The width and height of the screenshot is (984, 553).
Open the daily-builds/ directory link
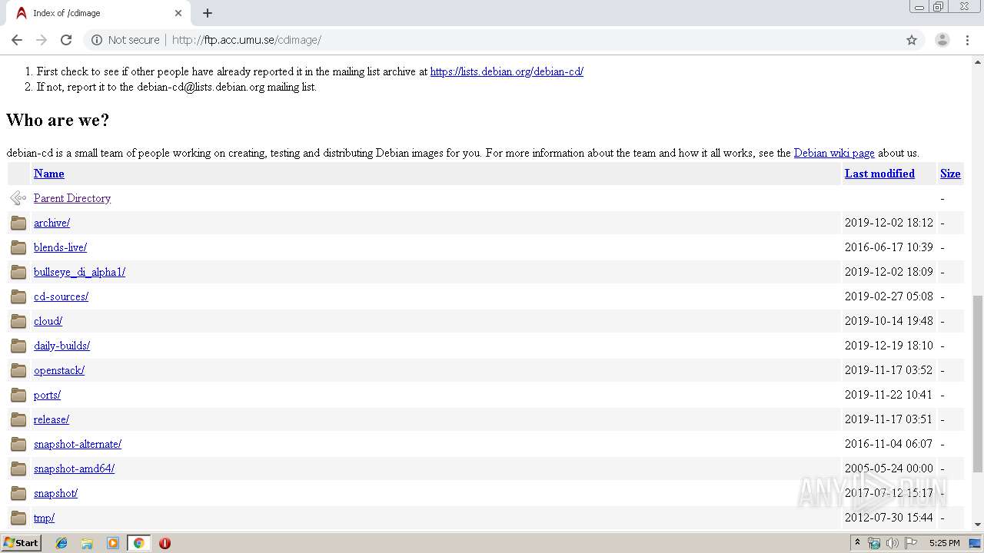click(x=61, y=346)
